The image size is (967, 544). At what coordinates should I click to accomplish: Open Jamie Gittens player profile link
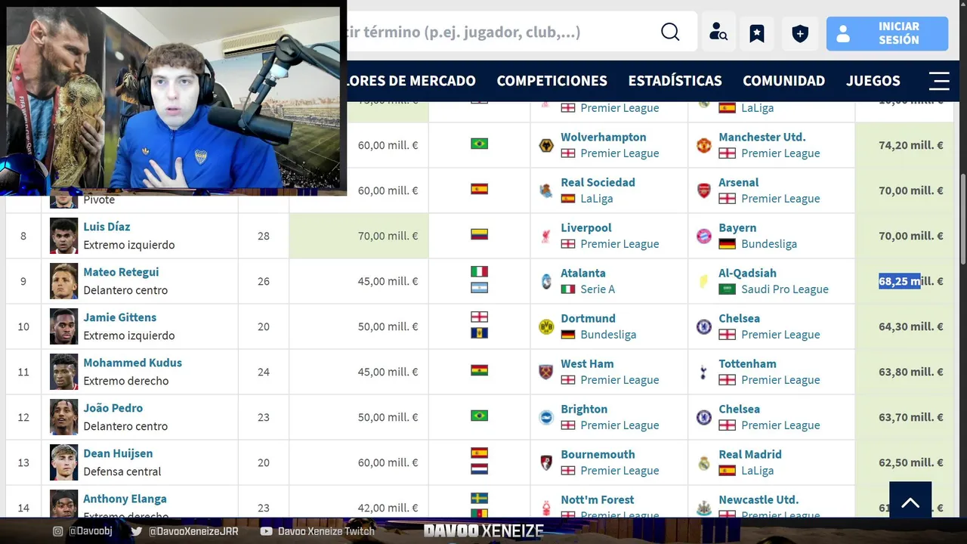pos(119,317)
